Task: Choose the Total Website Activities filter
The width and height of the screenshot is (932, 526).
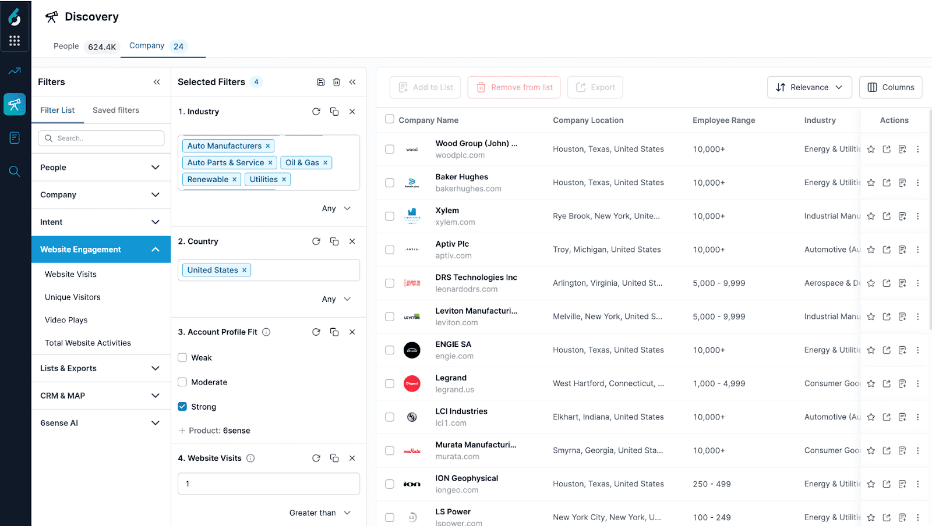Action: pyautogui.click(x=88, y=343)
